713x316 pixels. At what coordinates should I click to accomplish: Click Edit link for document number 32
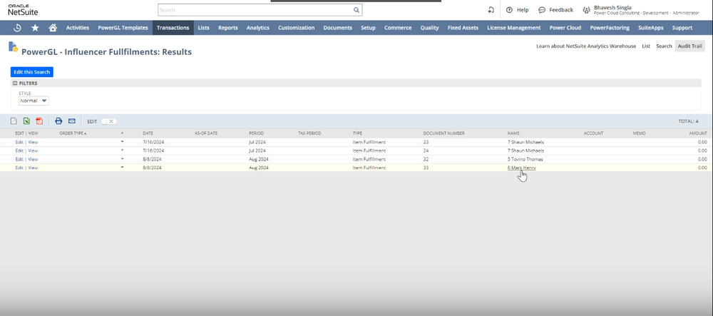(19, 159)
